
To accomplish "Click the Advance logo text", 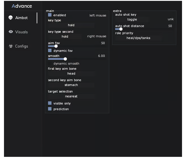I will (x=22, y=6).
